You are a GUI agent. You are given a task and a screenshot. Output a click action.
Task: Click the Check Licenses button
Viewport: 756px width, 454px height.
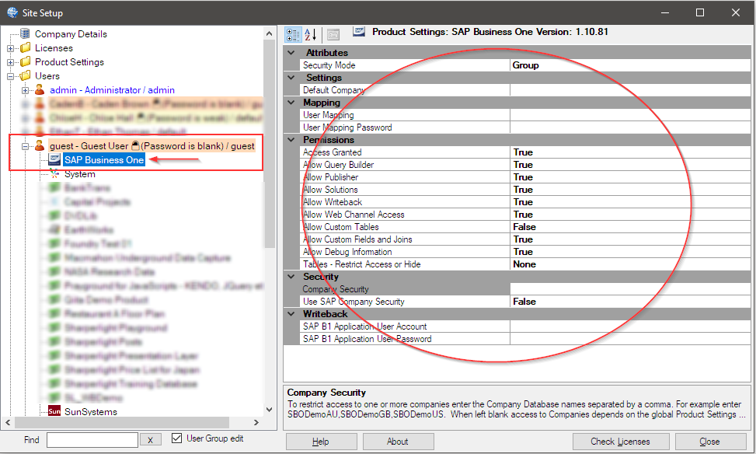(621, 442)
